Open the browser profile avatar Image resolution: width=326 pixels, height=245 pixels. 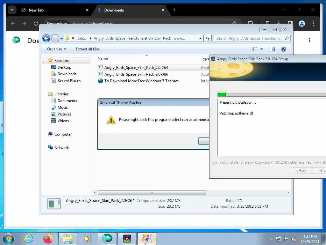(x=302, y=24)
